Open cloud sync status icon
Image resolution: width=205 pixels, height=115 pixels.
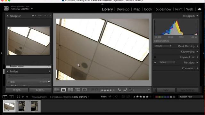[x=199, y=9]
